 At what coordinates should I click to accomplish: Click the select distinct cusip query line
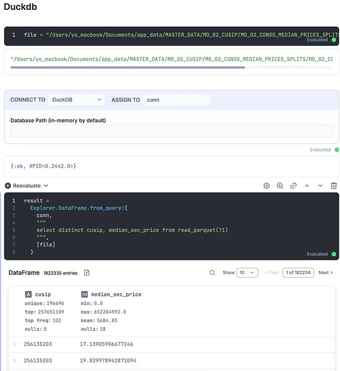132,230
